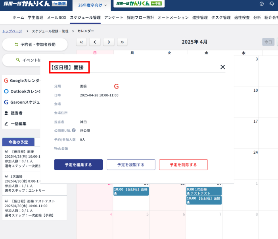Go to next month with single arrow
This screenshot has width=278, height=239.
109,42
